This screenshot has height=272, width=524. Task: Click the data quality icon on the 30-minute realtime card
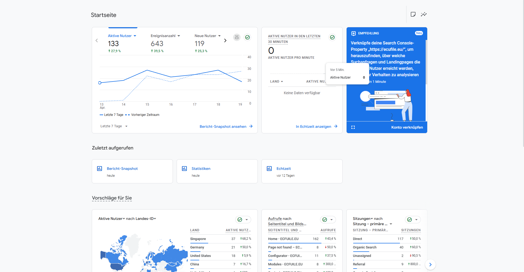(332, 37)
